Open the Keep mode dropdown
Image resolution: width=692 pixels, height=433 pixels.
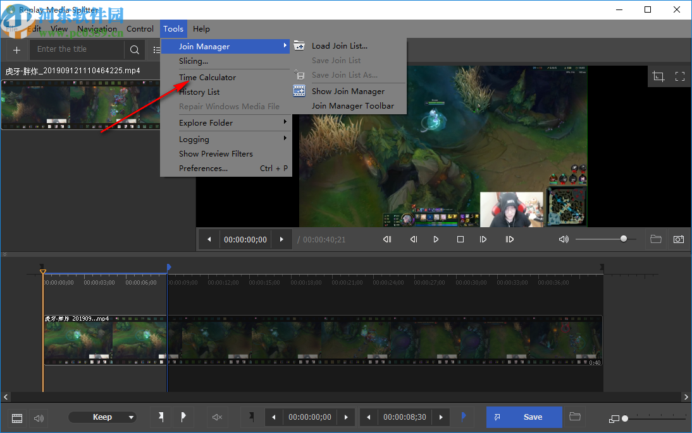[102, 417]
